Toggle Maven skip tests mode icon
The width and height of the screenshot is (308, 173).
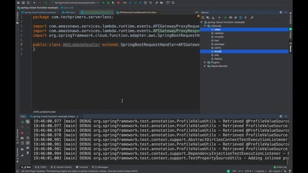coord(241,17)
